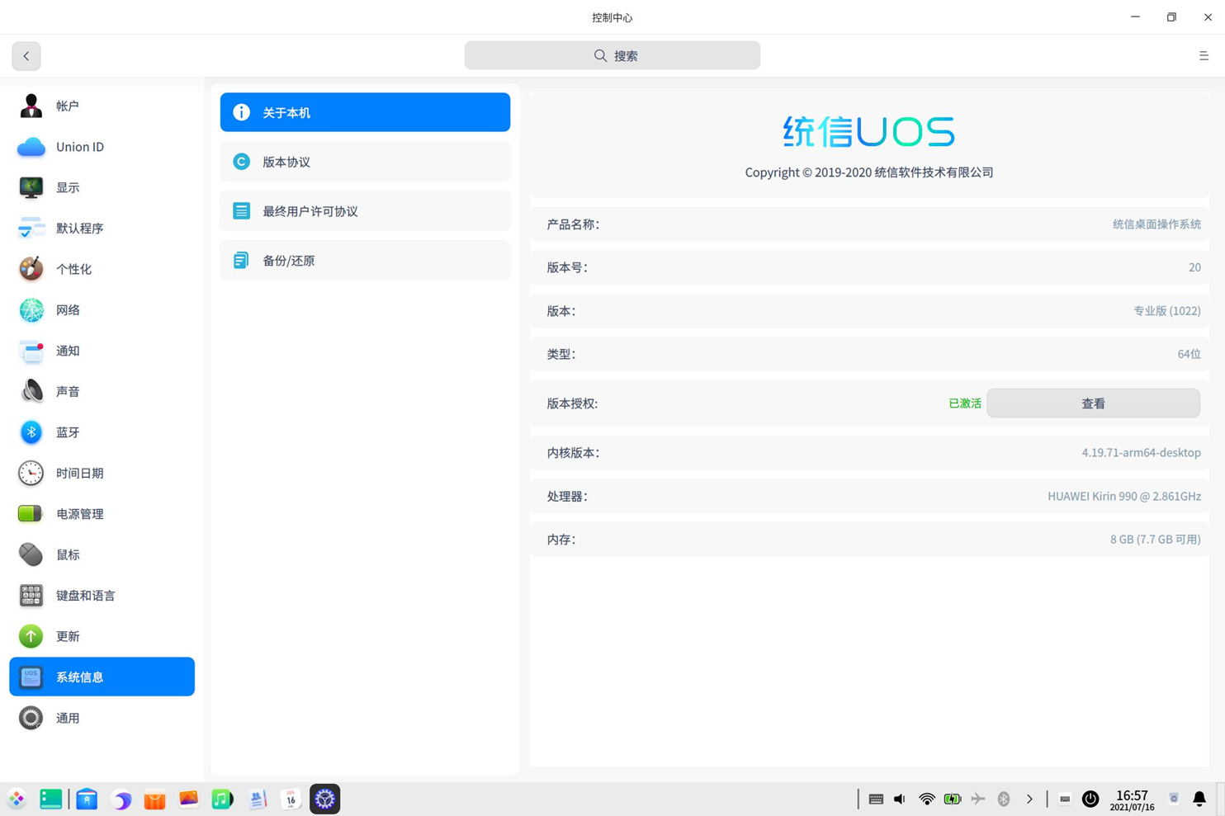Open Union ID cloud settings
This screenshot has height=816, width=1225.
pos(102,147)
